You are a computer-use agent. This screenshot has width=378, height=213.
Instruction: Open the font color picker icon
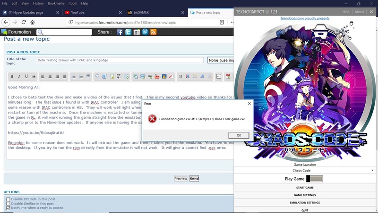(195, 76)
